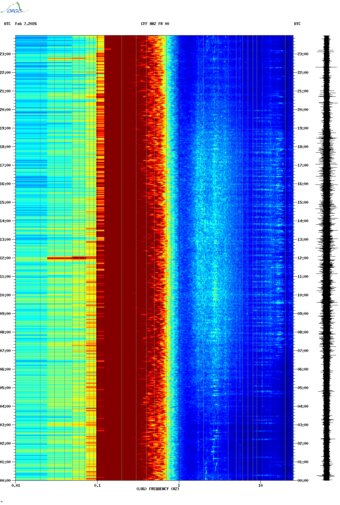This screenshot has height=505, width=340.
Task: Click the left '06:00' time label
Action: click(5, 369)
